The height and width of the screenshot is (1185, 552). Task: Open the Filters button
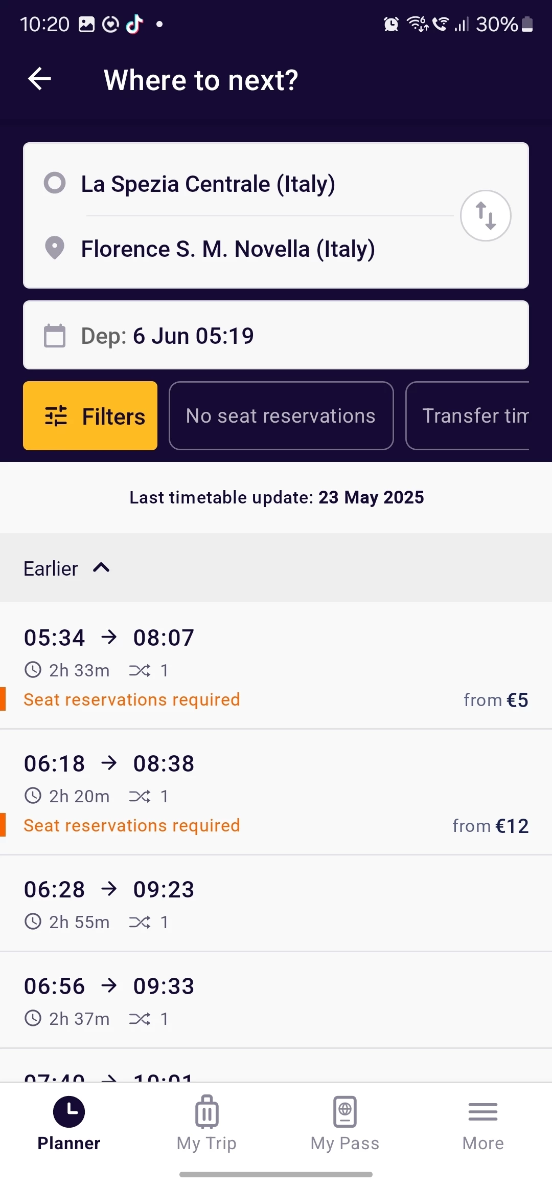(90, 416)
